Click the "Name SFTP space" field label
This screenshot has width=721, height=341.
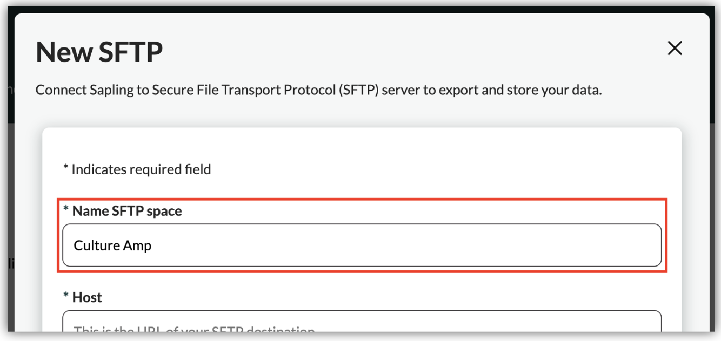coord(127,211)
